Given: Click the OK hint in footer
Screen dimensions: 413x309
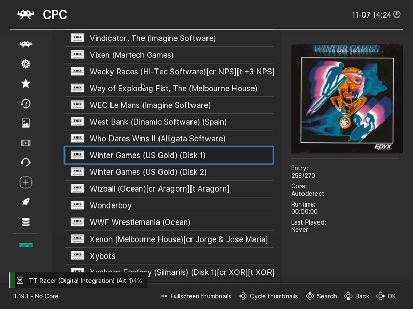Looking at the screenshot, I should [386, 296].
